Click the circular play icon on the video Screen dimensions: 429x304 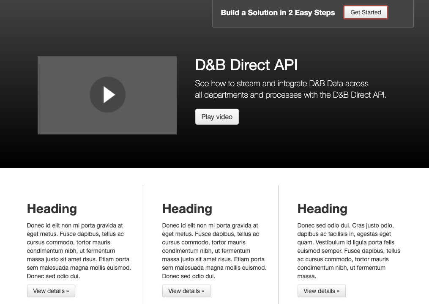coord(107,95)
